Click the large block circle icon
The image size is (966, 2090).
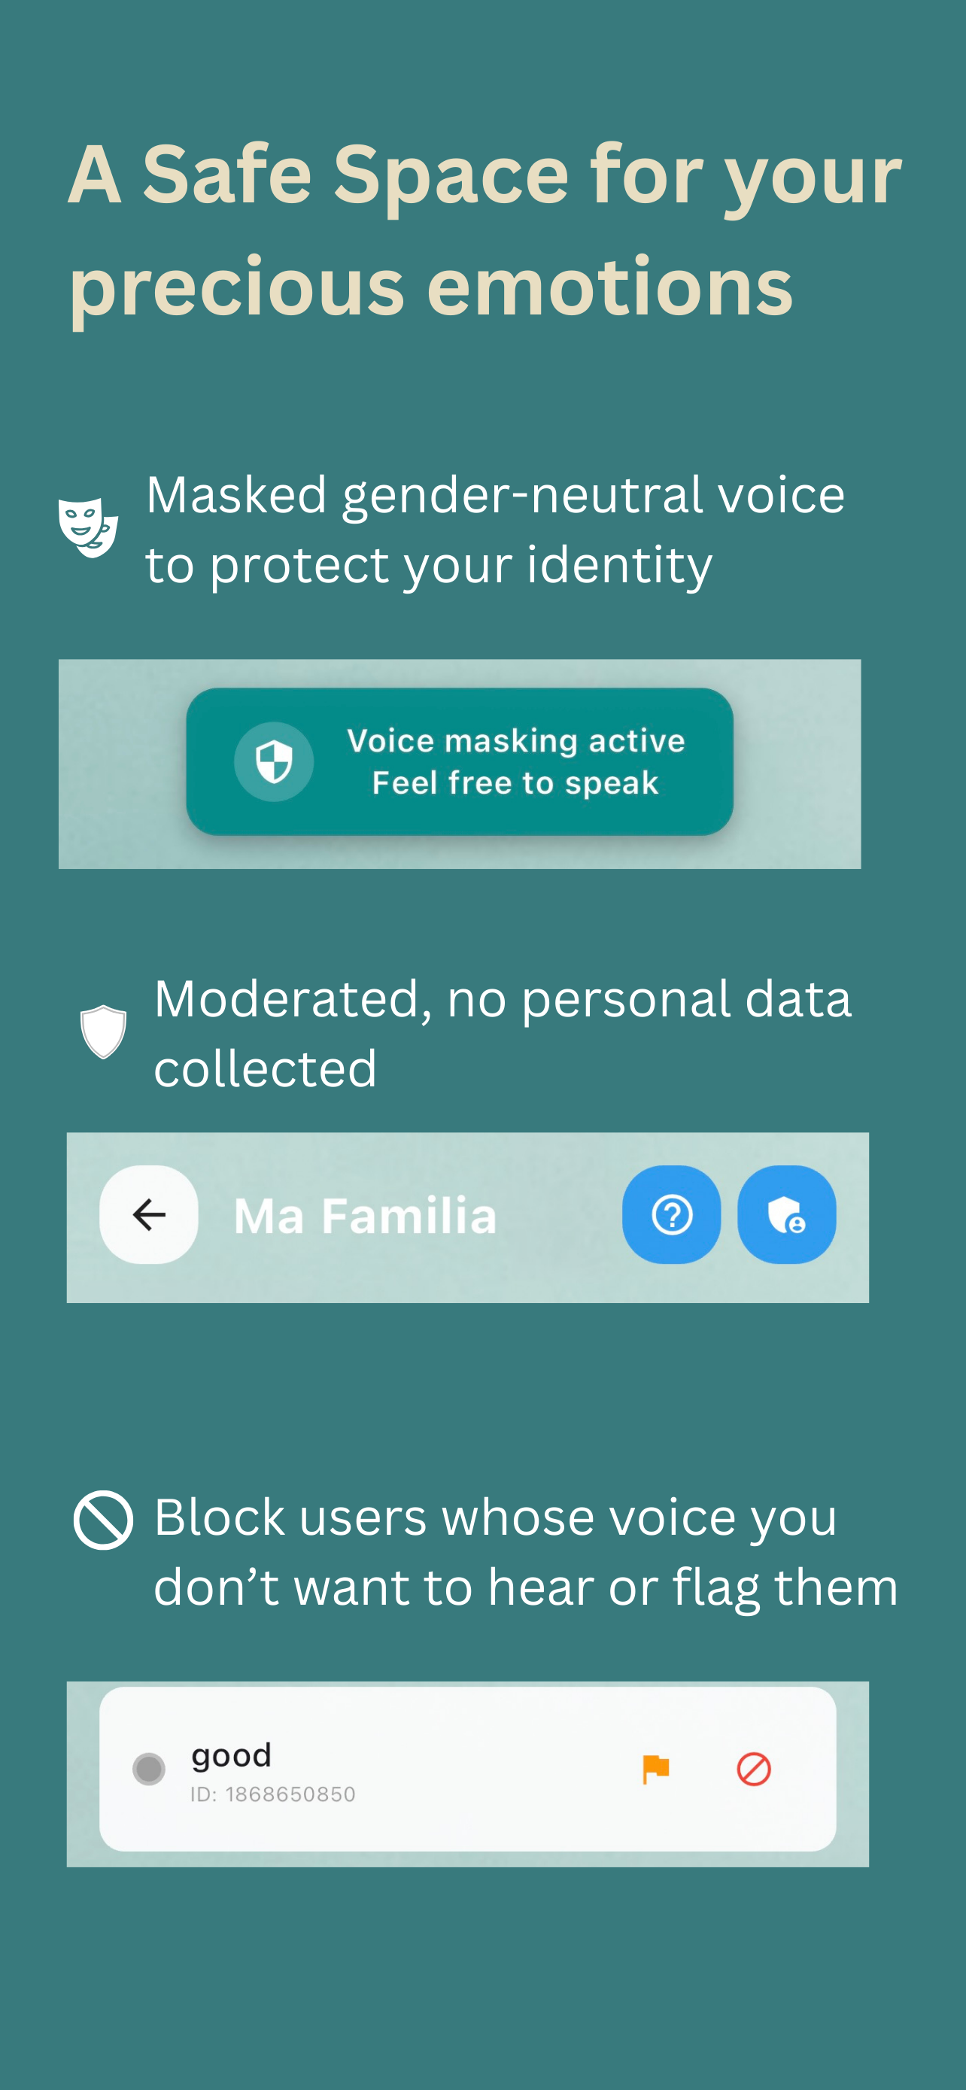(103, 1520)
